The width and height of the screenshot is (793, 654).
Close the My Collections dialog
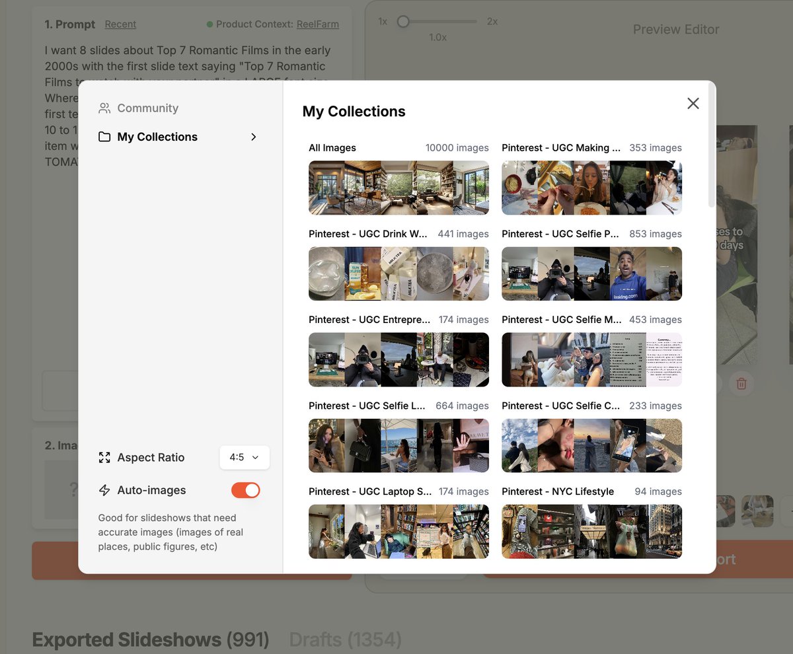tap(693, 103)
